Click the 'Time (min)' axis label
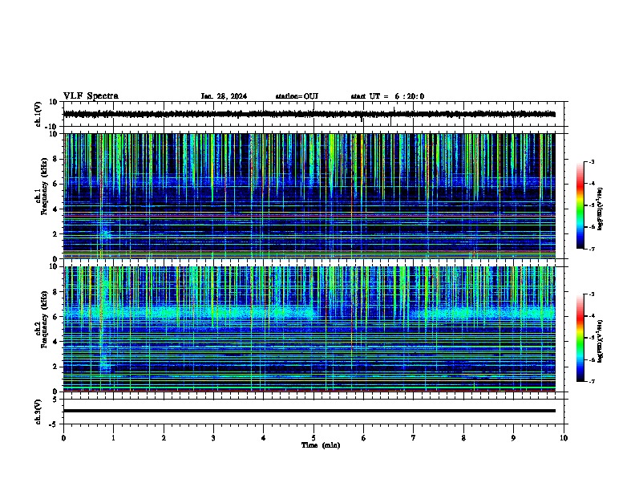 pos(321,445)
